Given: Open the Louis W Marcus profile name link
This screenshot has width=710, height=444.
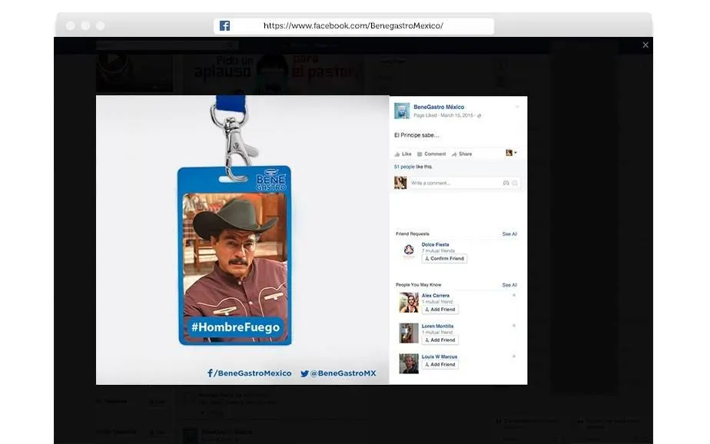Looking at the screenshot, I should [440, 356].
